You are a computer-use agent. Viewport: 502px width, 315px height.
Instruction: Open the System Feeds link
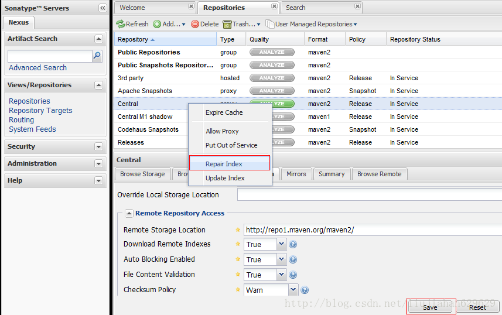click(32, 129)
